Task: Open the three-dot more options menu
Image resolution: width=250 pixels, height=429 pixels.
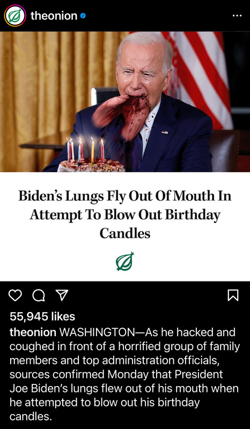Action: coord(237,16)
